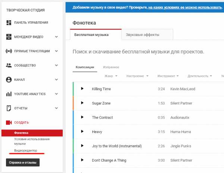Click artist Jingle Punks

pos(181,146)
